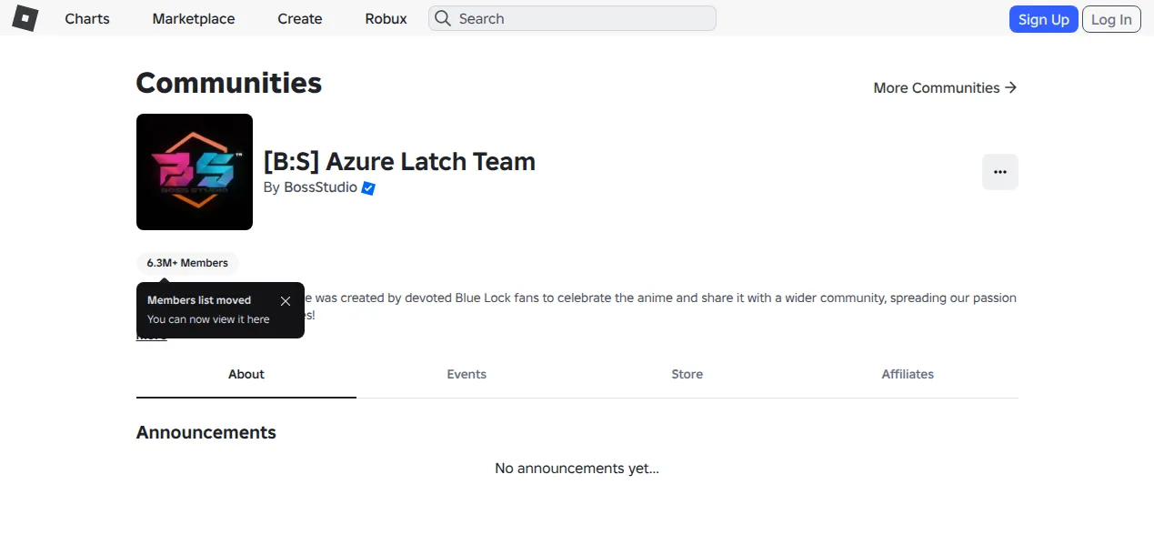Click the verified badge next to BossStudio
Viewport: 1154px width, 545px height.
click(x=368, y=188)
